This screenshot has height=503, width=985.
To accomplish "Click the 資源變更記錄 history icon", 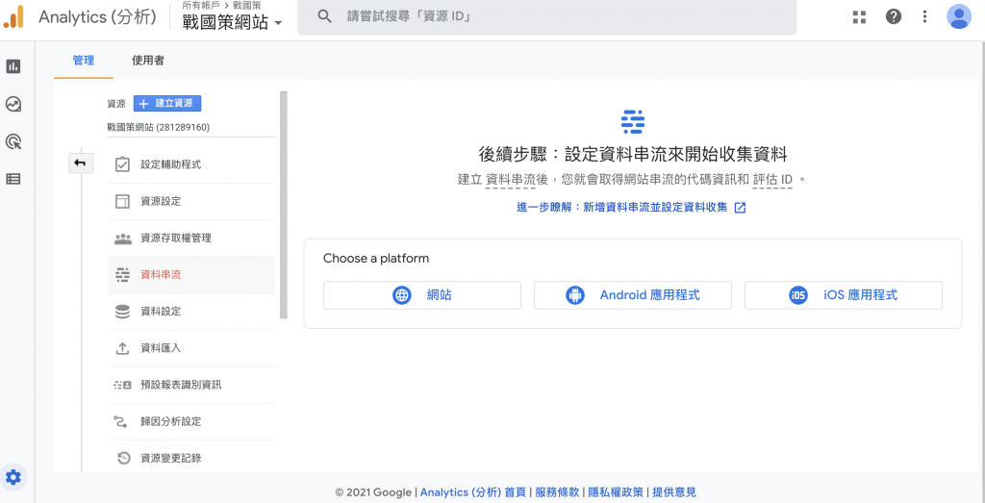I will [x=123, y=458].
